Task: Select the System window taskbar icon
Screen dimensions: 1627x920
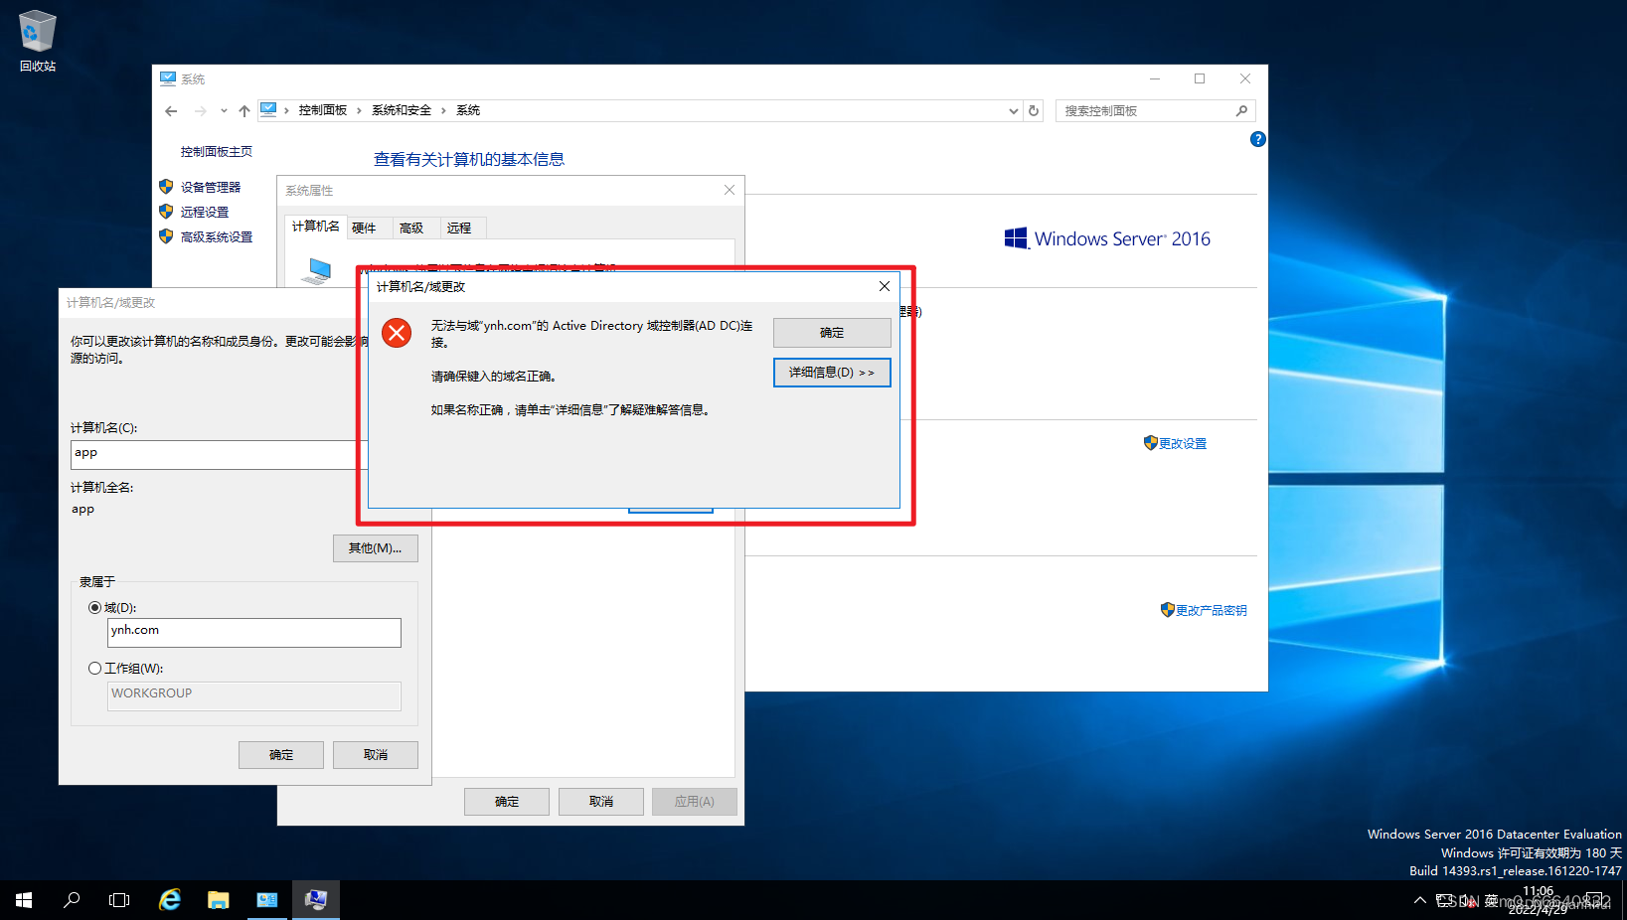Action: 316,900
